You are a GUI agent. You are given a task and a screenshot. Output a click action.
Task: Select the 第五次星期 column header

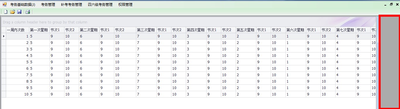click(x=246, y=30)
